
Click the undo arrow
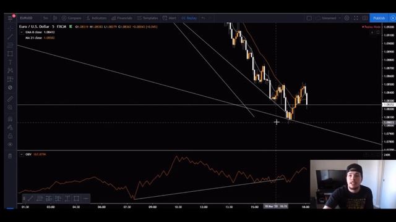tap(203, 18)
